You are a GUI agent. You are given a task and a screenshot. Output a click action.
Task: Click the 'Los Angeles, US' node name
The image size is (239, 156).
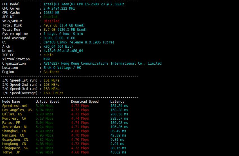click(17, 110)
